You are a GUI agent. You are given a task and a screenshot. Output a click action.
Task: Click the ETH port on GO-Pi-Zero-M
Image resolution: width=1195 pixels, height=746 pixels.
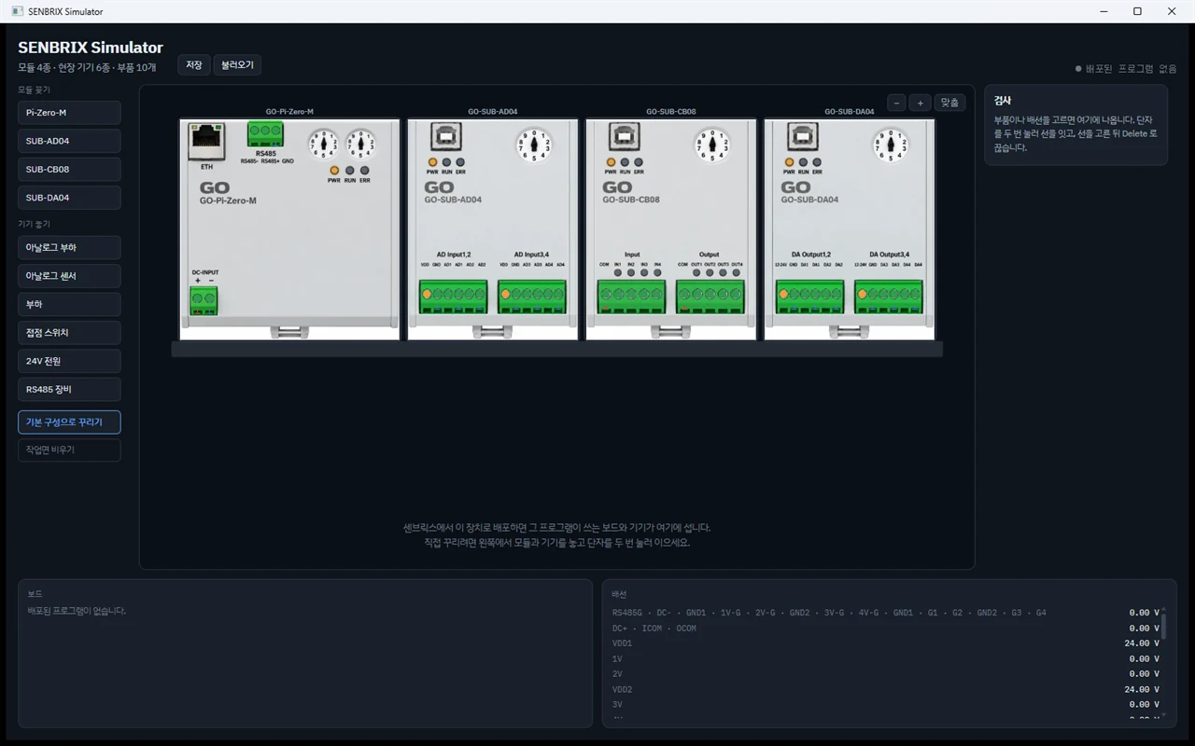click(x=206, y=142)
